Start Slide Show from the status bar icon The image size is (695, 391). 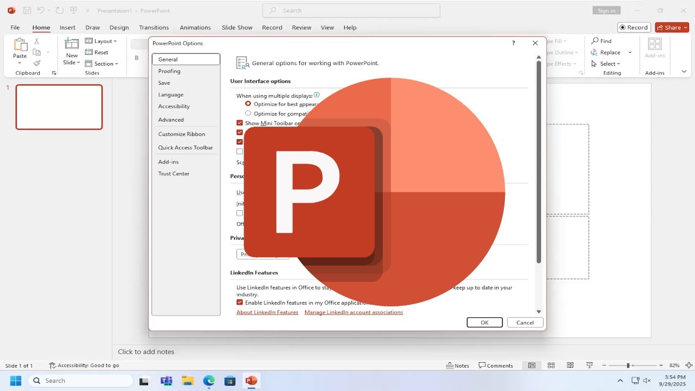click(x=589, y=365)
